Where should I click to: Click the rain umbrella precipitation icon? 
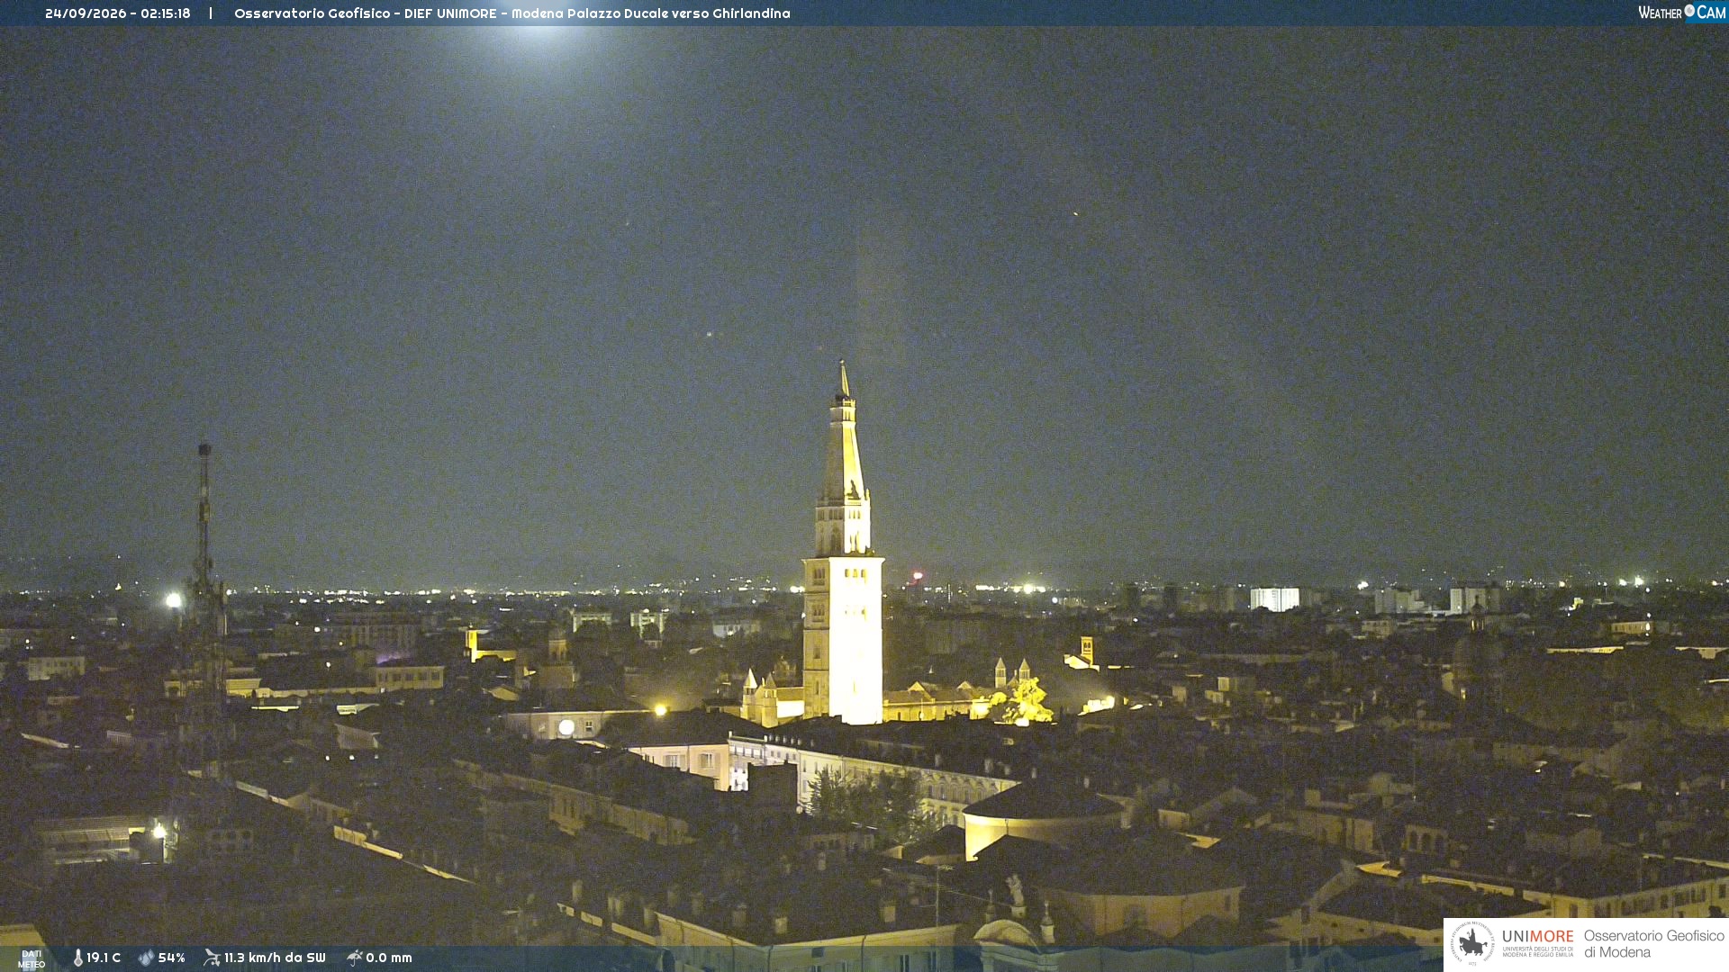pos(354,958)
